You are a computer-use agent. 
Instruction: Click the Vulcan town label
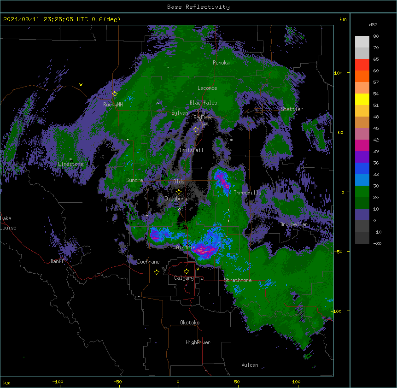tap(250, 365)
